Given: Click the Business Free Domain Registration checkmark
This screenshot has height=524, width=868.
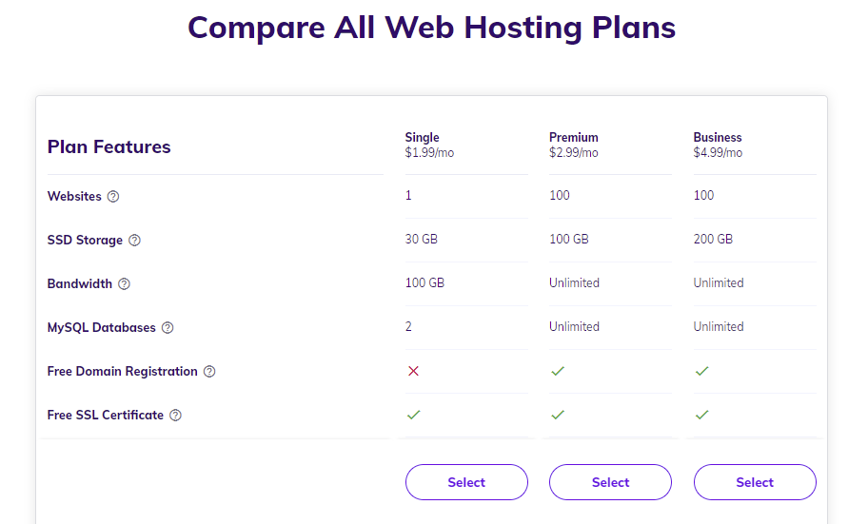Looking at the screenshot, I should coord(702,371).
